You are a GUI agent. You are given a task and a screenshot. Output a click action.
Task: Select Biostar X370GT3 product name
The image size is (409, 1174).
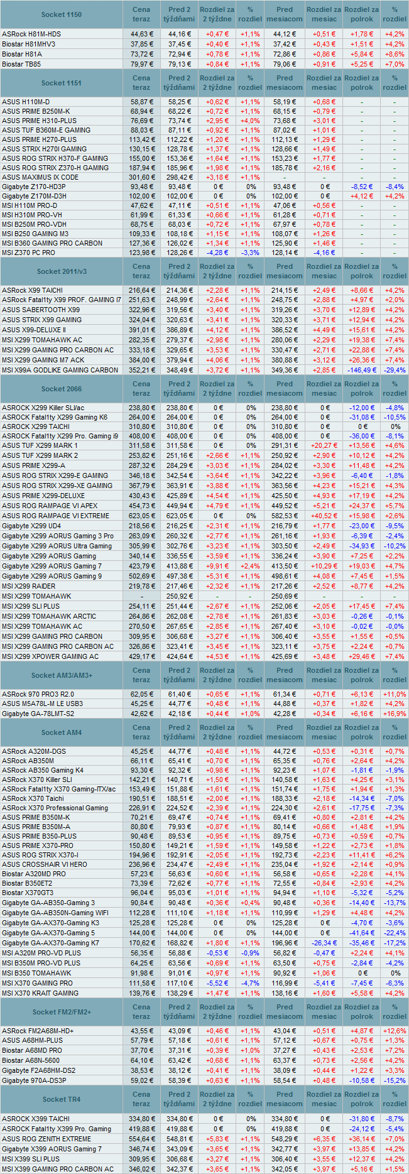coord(28,893)
